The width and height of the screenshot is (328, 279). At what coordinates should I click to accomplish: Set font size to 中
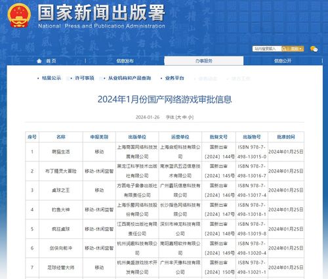click(184, 118)
